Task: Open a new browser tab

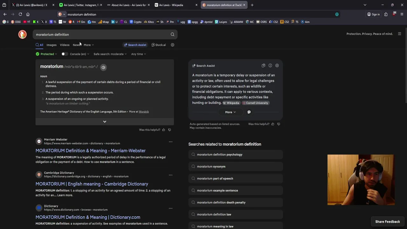Action: 252,5
